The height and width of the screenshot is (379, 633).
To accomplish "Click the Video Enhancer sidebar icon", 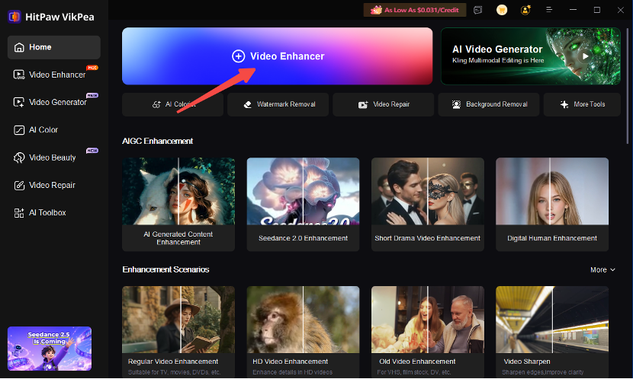I will click(x=19, y=75).
